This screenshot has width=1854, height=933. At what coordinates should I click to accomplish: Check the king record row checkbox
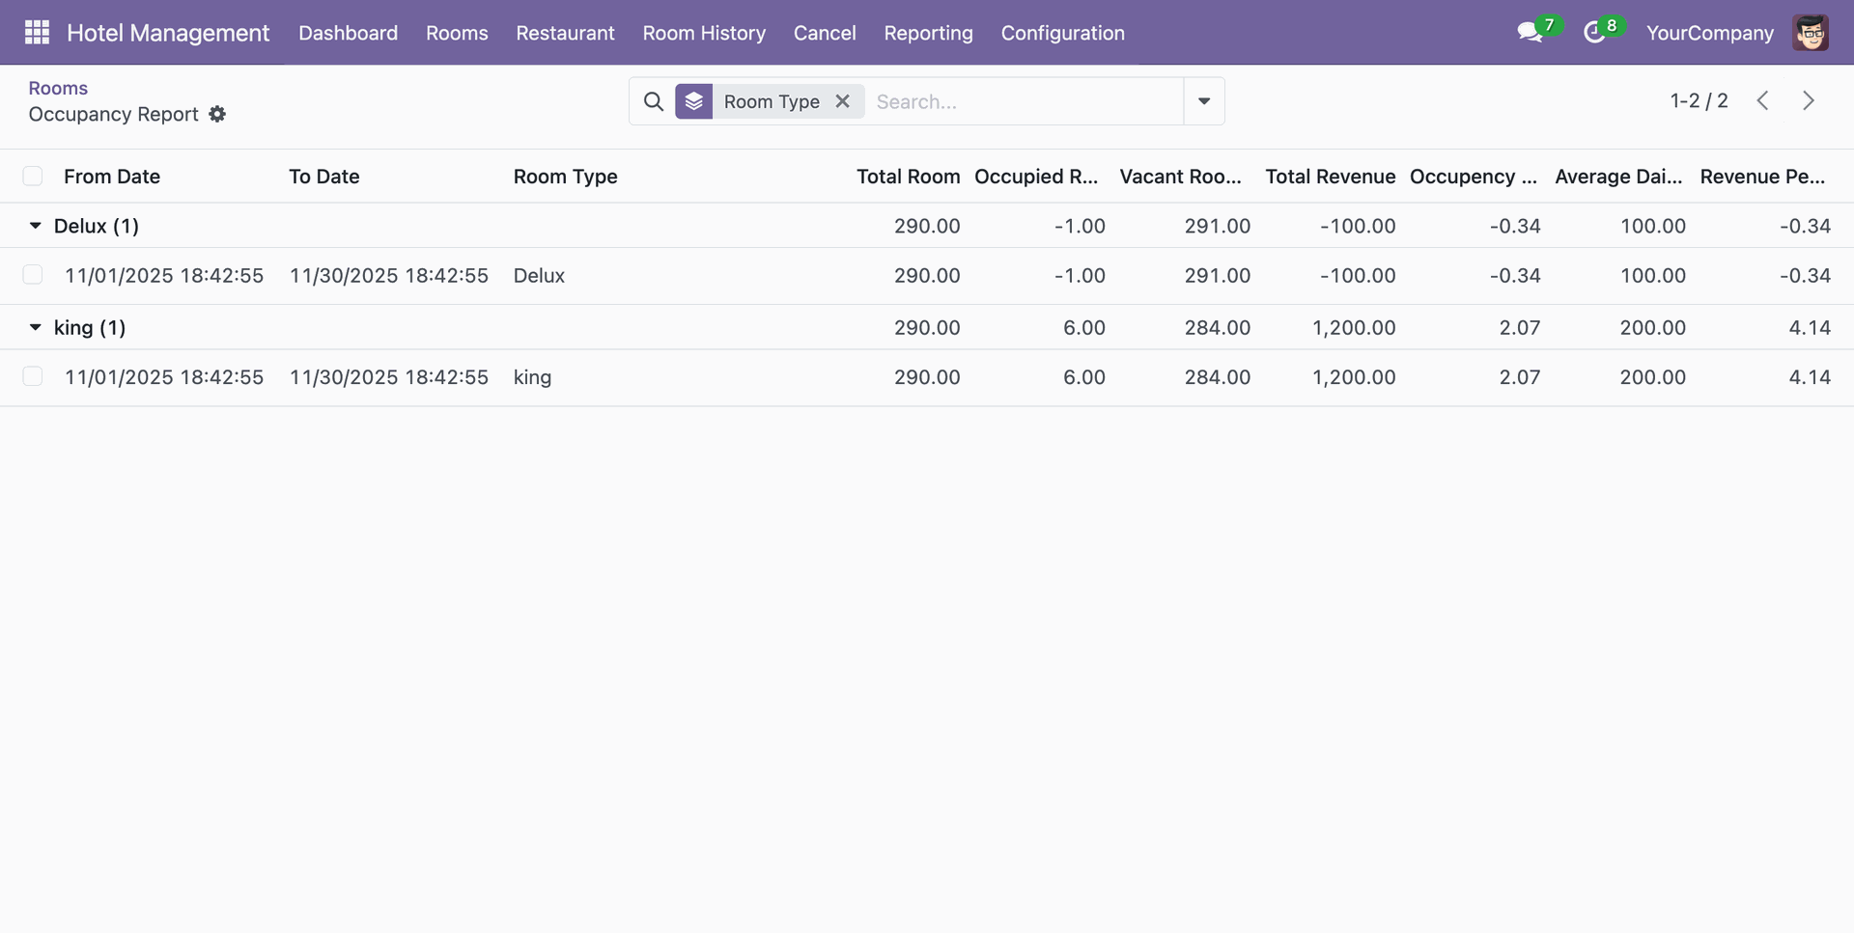[33, 377]
